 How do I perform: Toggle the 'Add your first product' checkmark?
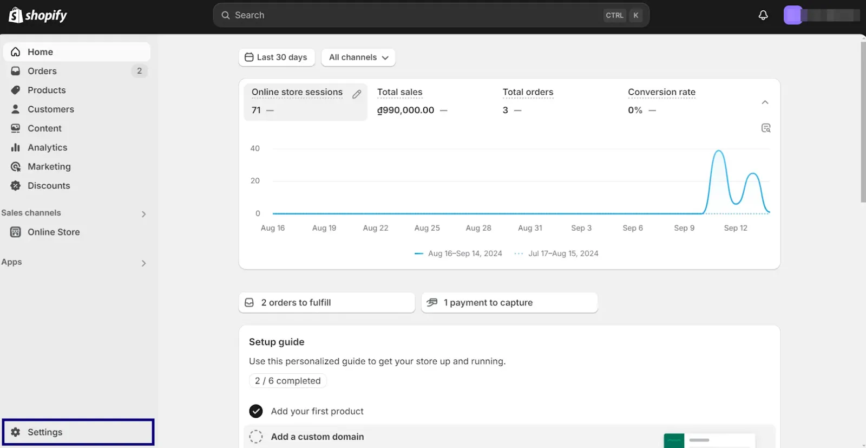click(x=256, y=411)
